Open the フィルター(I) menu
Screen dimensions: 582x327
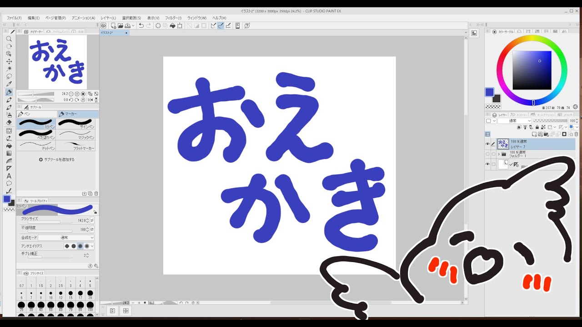pos(173,18)
